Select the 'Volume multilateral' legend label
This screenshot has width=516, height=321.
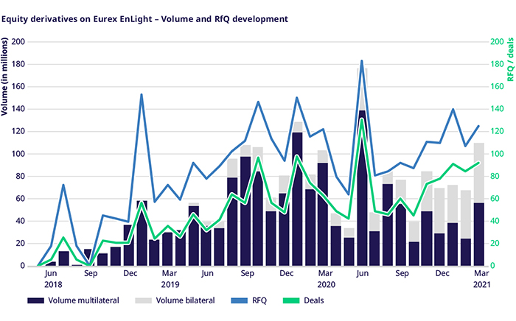pos(83,300)
